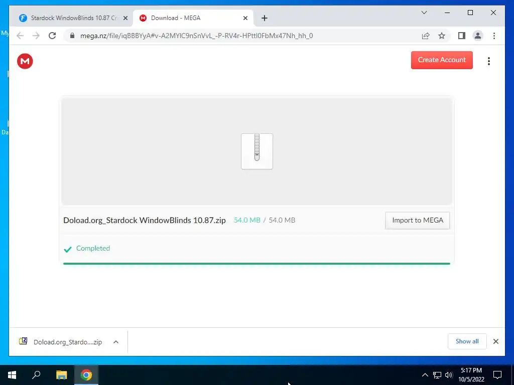Image resolution: width=514 pixels, height=385 pixels.
Task: Click the MEGA logo icon
Action: [x=25, y=61]
